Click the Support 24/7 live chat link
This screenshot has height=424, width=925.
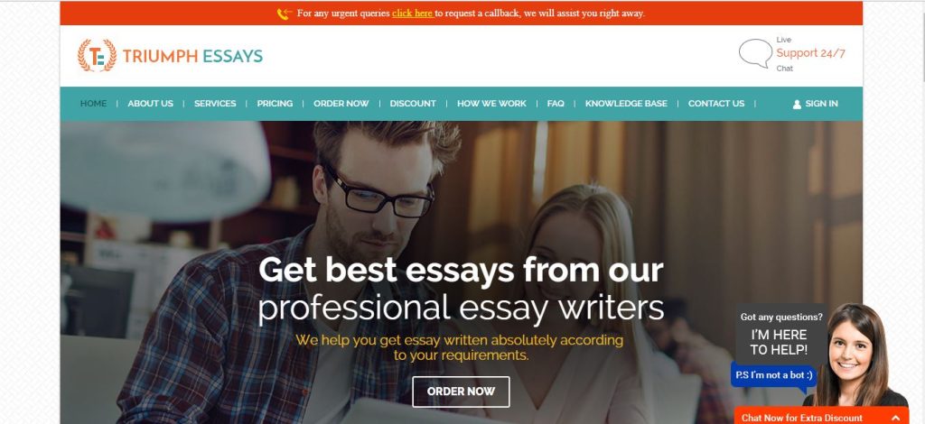(x=810, y=53)
